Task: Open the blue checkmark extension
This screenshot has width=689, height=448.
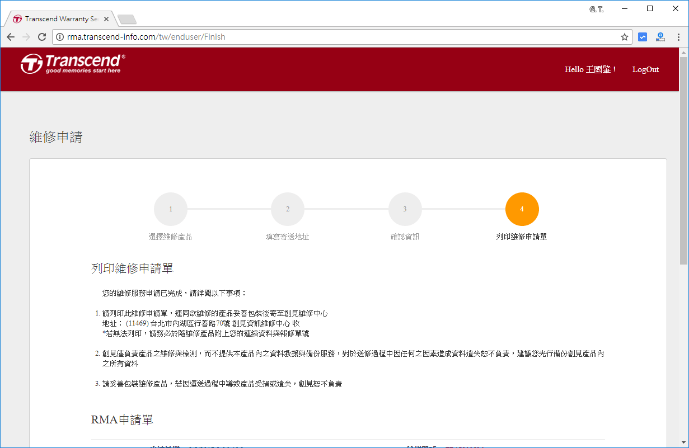Action: [643, 37]
